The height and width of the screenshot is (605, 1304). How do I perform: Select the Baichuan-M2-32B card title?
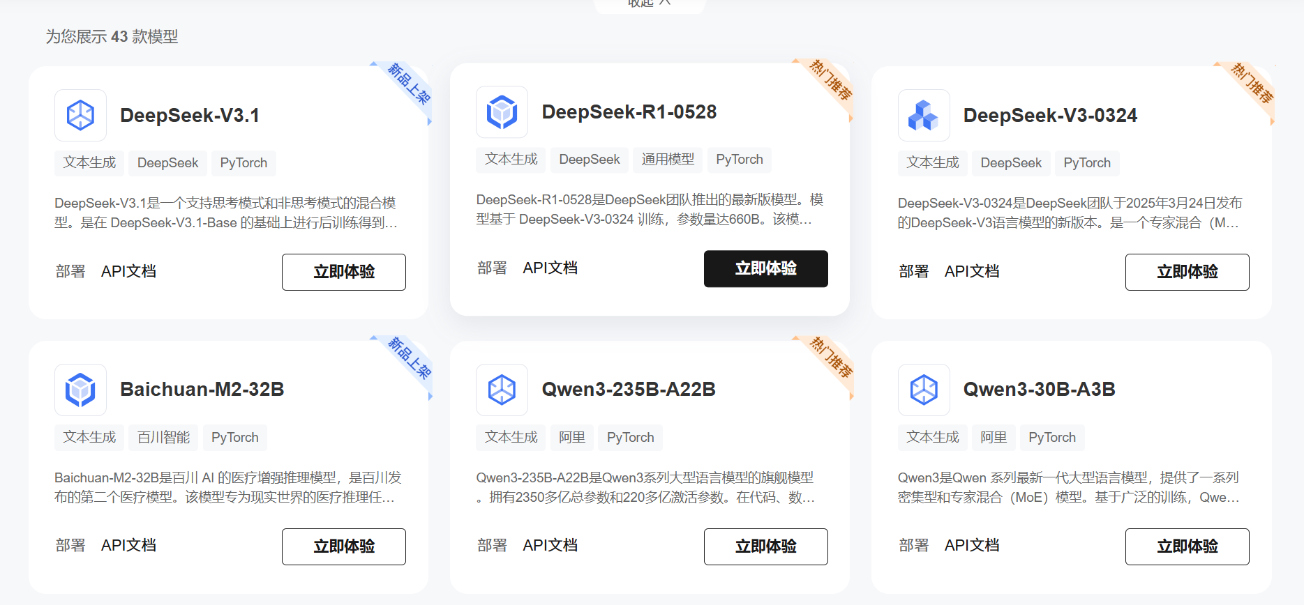202,389
